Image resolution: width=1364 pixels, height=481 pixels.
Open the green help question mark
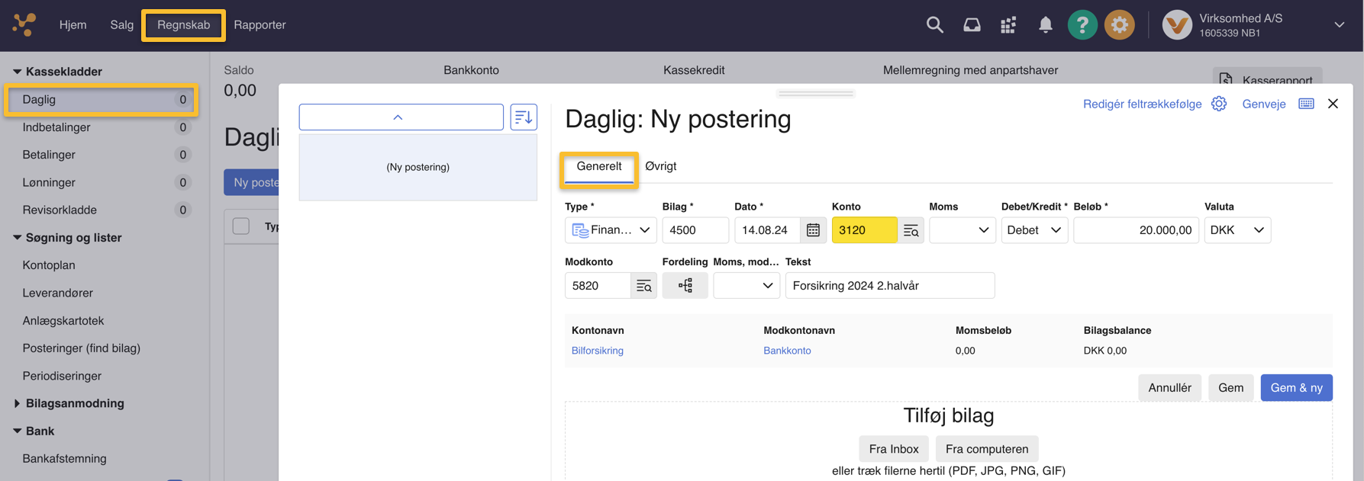point(1082,25)
